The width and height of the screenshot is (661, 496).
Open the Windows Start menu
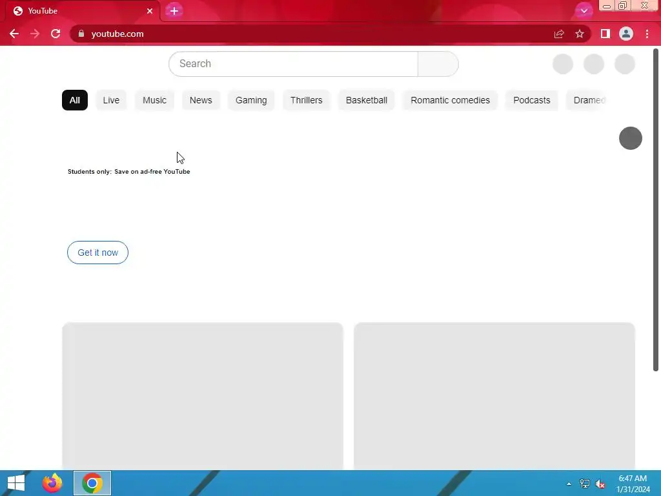(16, 483)
